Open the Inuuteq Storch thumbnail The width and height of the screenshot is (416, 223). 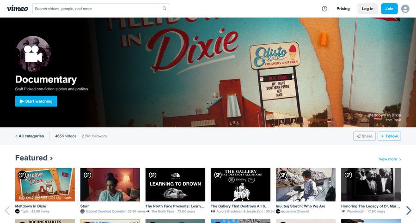pos(306,185)
